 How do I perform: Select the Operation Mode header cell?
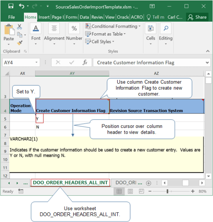coord(22,106)
